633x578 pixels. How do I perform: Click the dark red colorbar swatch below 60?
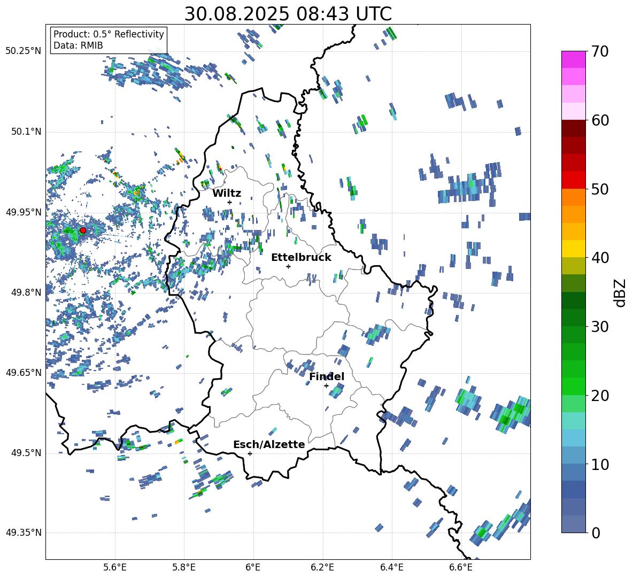[573, 128]
